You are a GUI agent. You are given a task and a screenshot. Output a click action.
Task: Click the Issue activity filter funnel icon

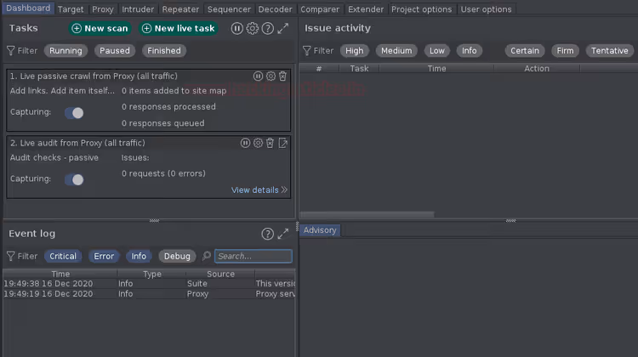307,50
